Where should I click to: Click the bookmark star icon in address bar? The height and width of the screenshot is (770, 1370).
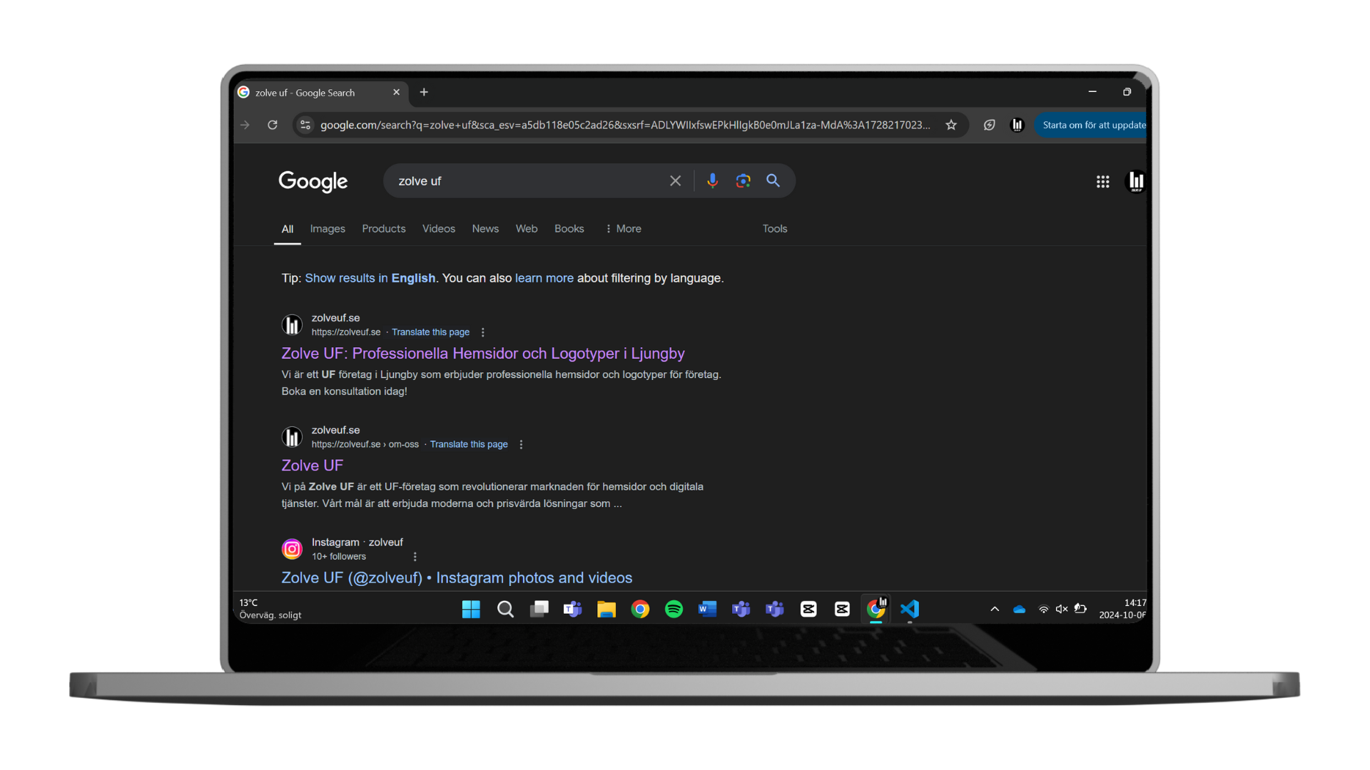click(x=950, y=124)
